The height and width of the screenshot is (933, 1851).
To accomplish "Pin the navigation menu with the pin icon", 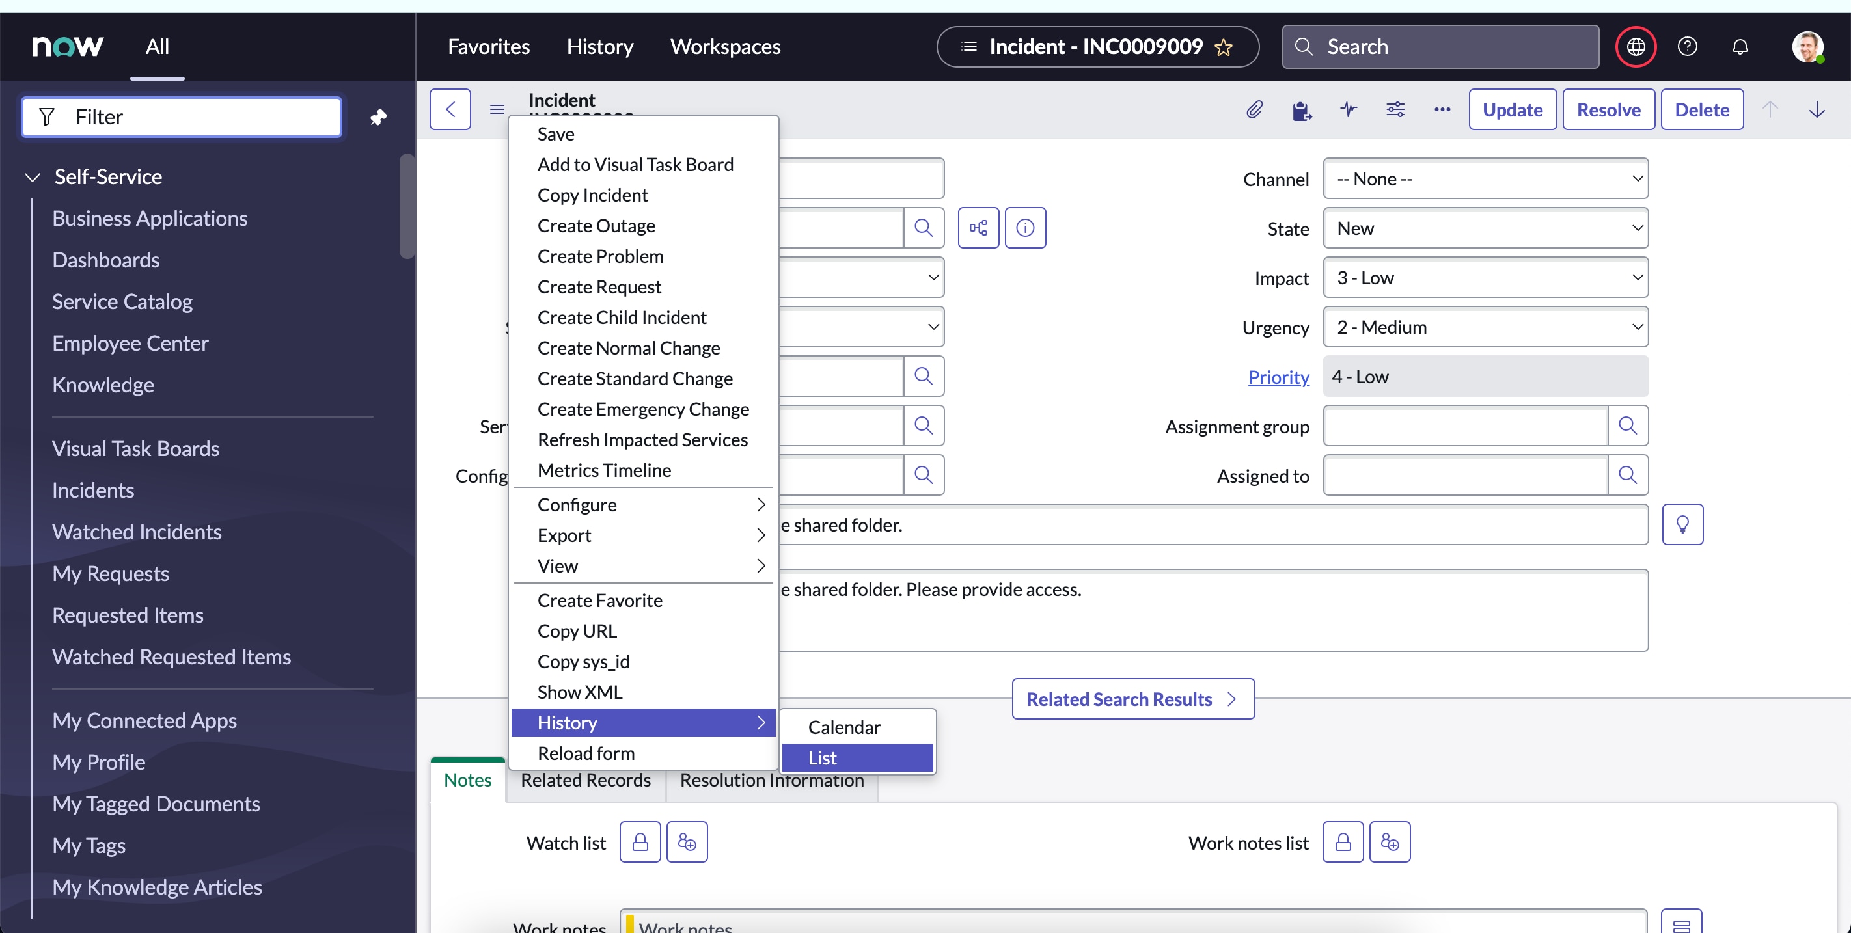I will coord(378,117).
